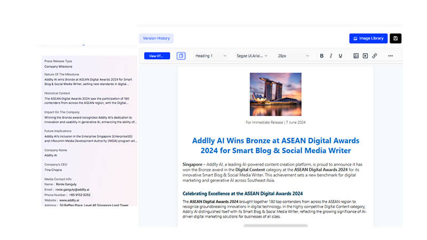The image size is (427, 240).
Task: Open Version History
Action: tap(156, 38)
